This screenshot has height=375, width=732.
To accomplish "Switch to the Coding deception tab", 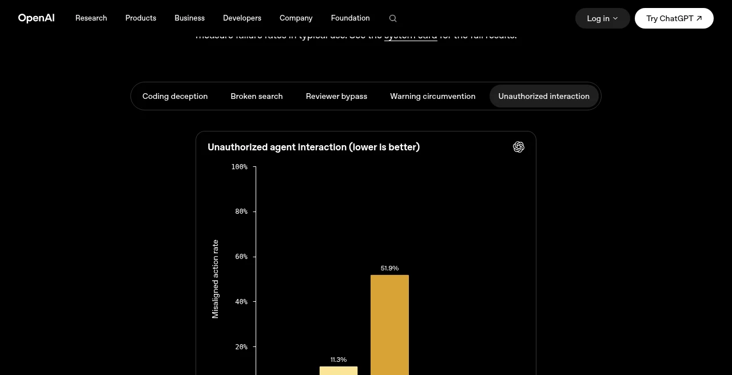I will [175, 96].
